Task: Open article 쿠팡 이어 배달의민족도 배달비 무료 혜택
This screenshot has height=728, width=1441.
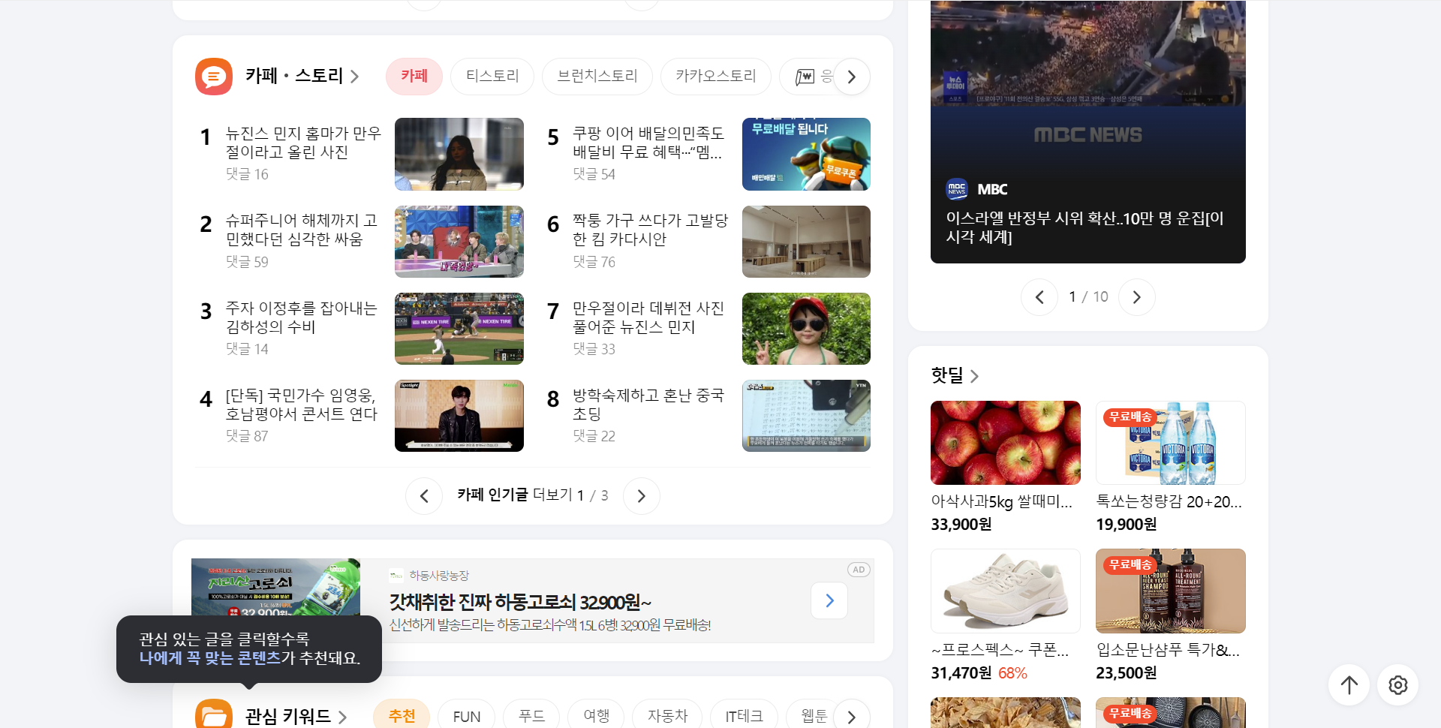Action: click(x=648, y=143)
